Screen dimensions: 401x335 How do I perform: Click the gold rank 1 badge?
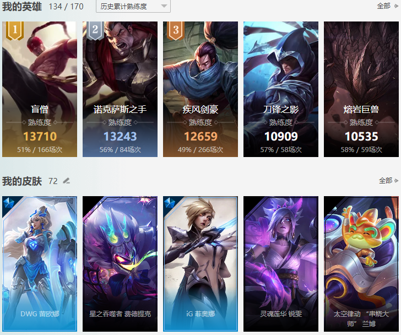15,31
